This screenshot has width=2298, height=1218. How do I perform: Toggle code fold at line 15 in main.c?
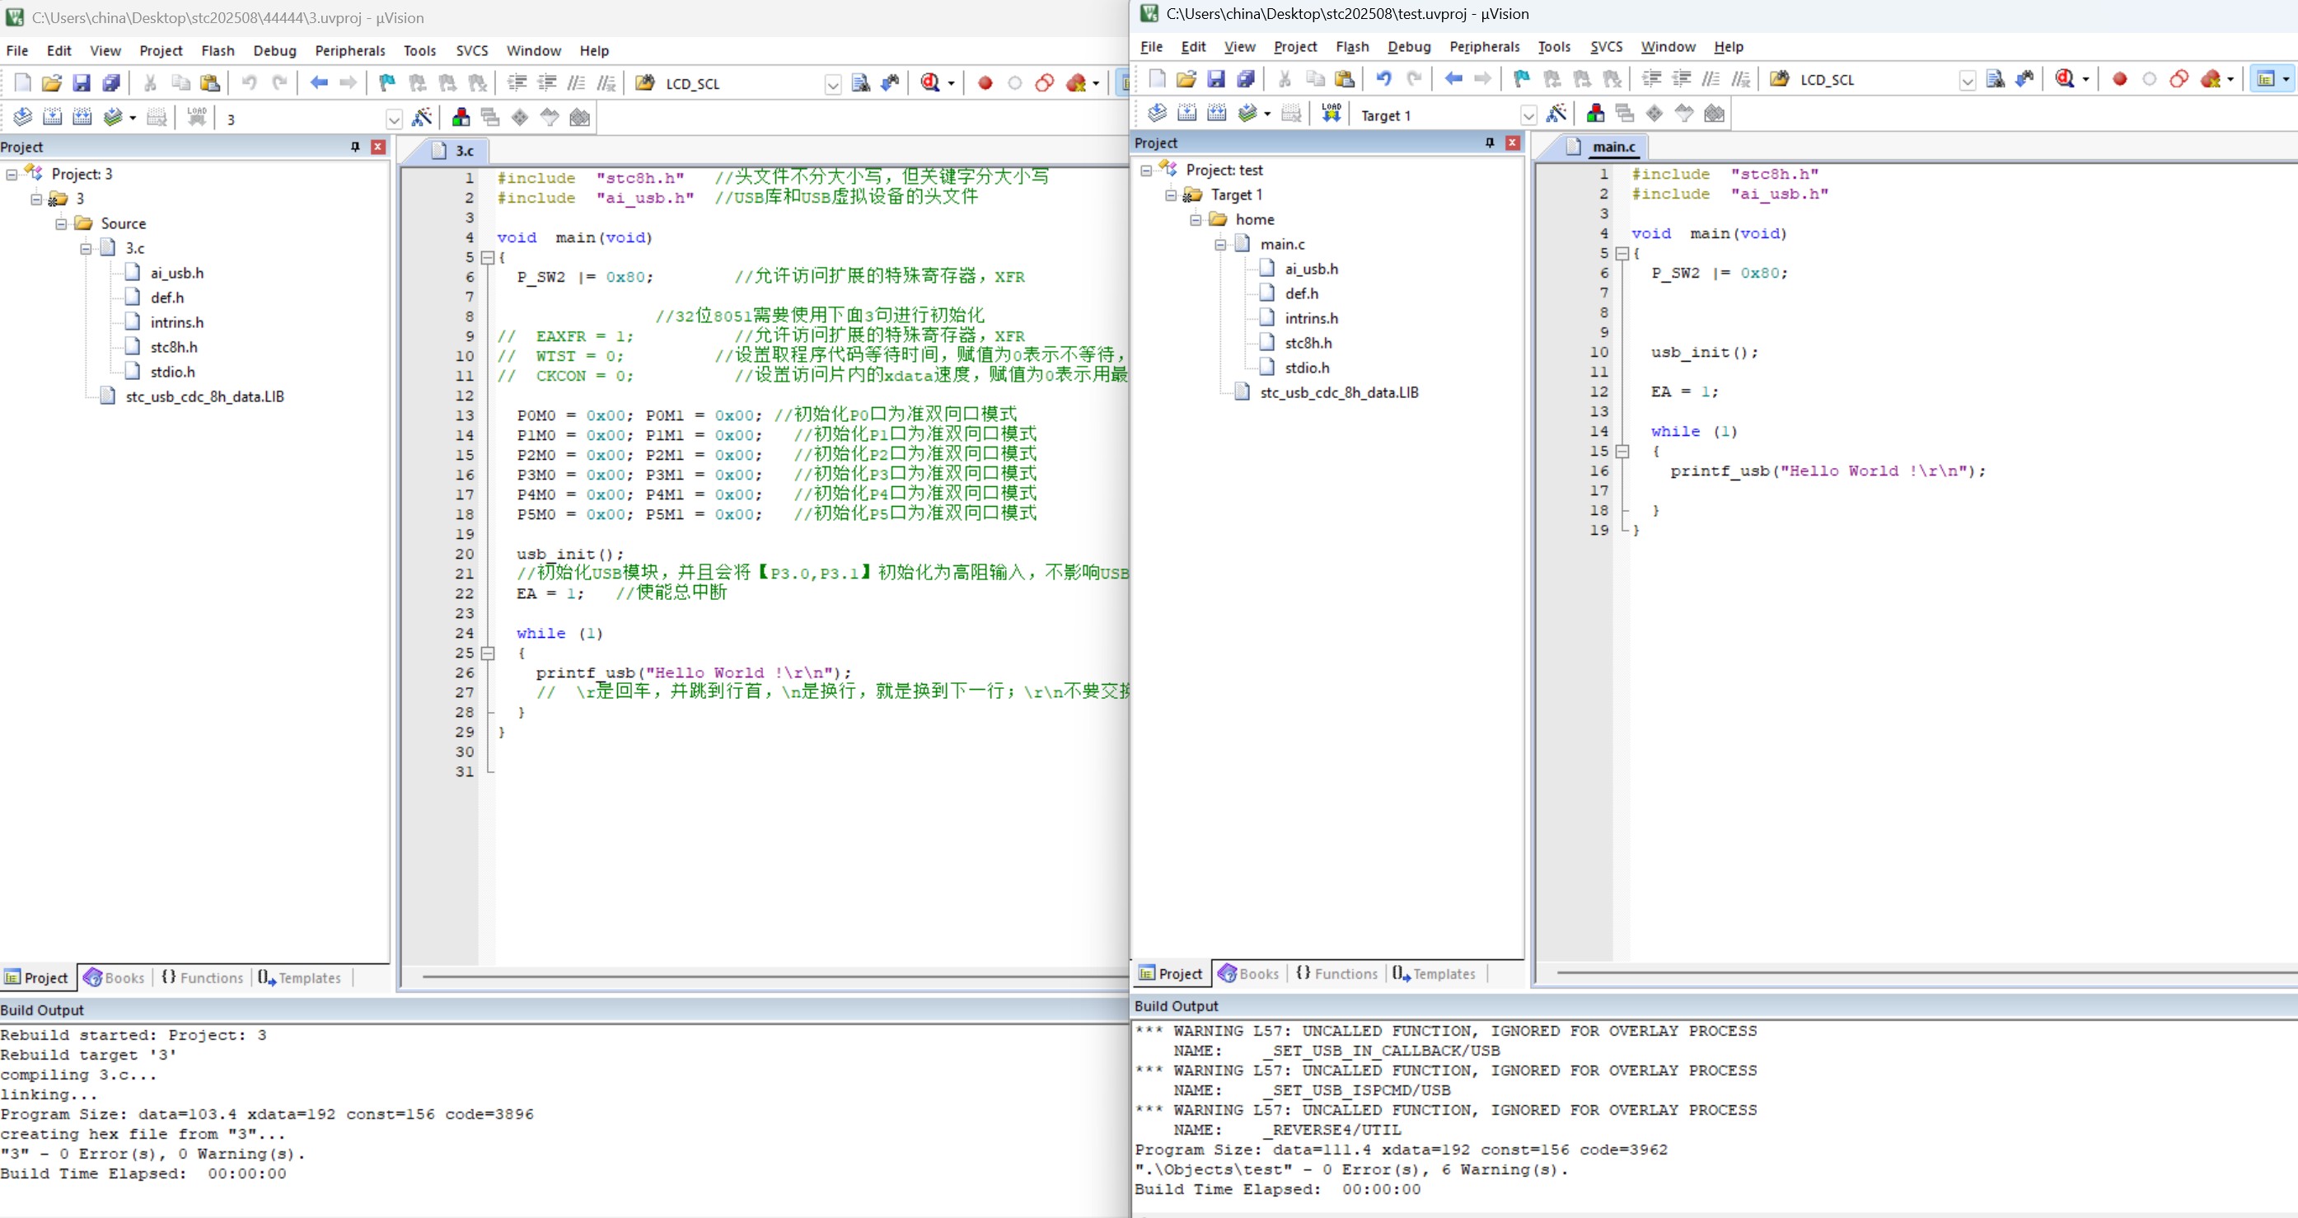pos(1622,452)
